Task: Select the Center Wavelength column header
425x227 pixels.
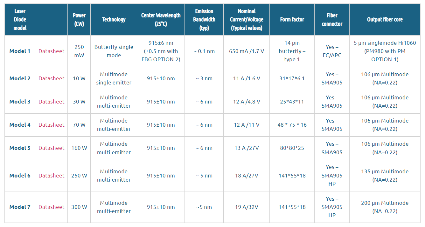Action: pyautogui.click(x=161, y=19)
